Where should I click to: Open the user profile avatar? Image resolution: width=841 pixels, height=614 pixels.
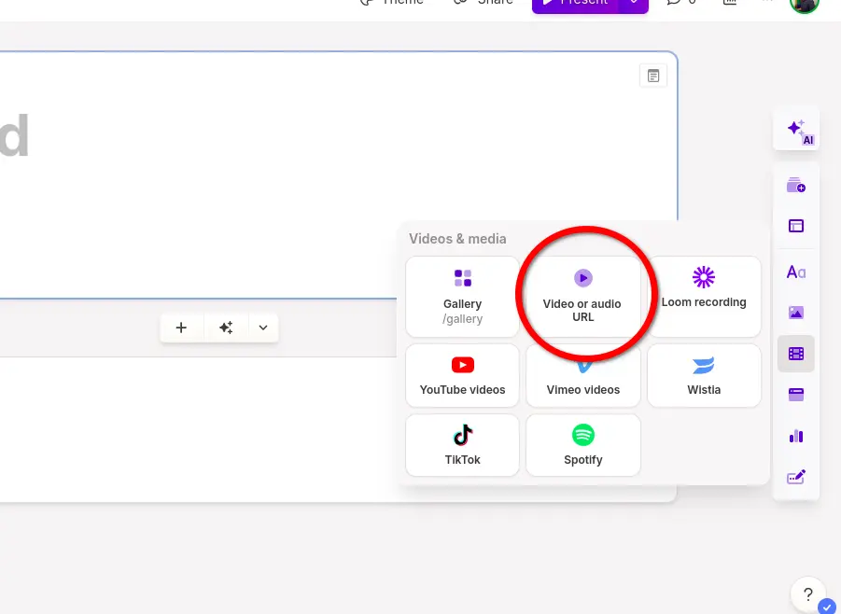804,5
